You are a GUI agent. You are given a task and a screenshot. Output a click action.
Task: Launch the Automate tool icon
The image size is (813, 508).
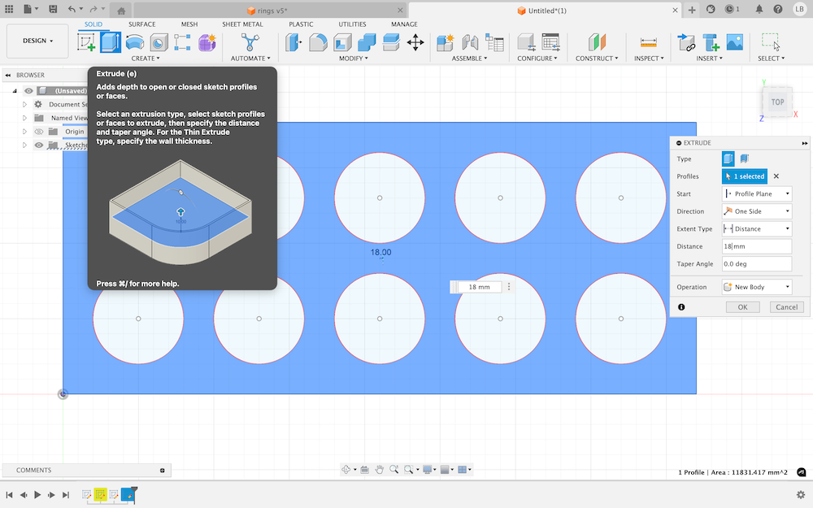[250, 42]
